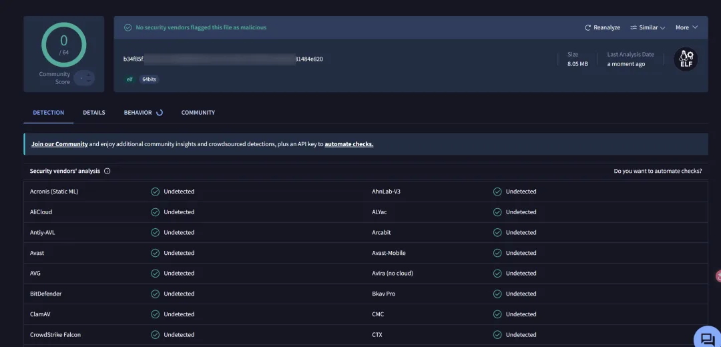The image size is (721, 347).
Task: Click the check icon in the ClamAV row
Action: (156, 314)
